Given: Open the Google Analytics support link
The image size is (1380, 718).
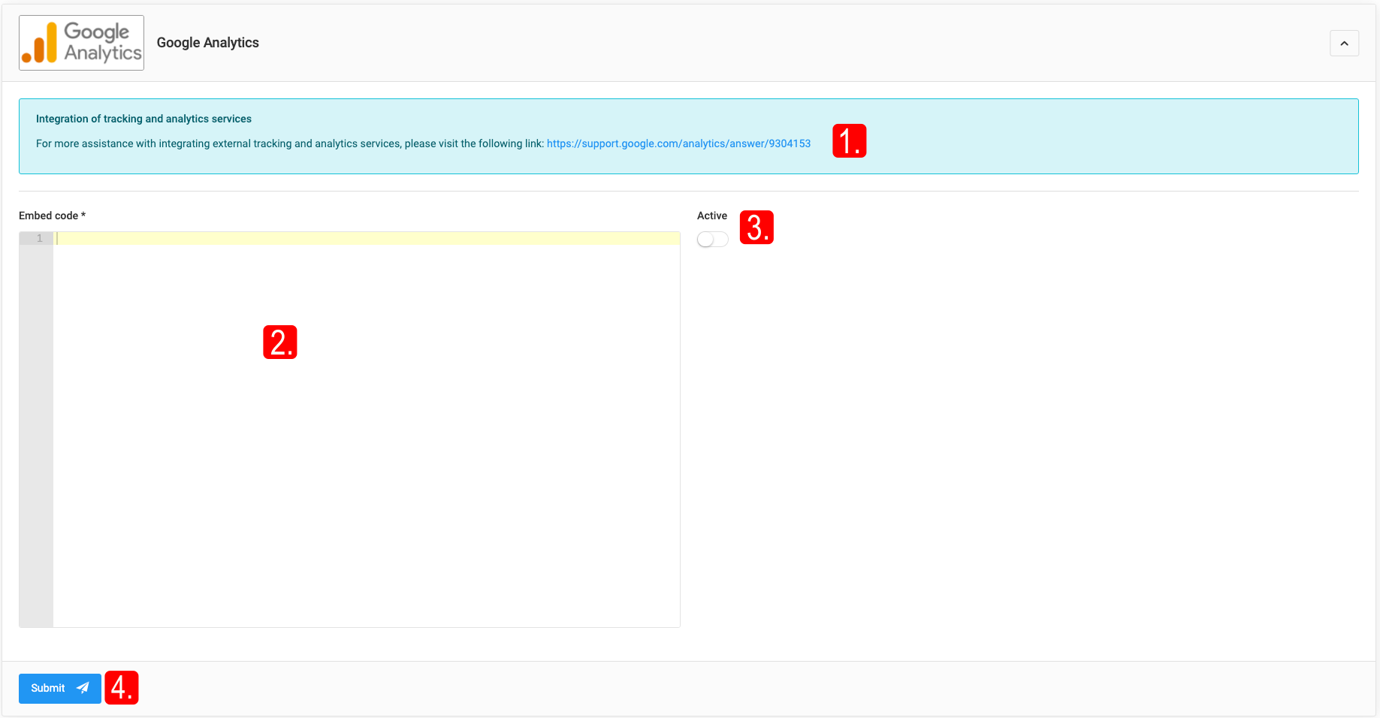Looking at the screenshot, I should click(678, 143).
